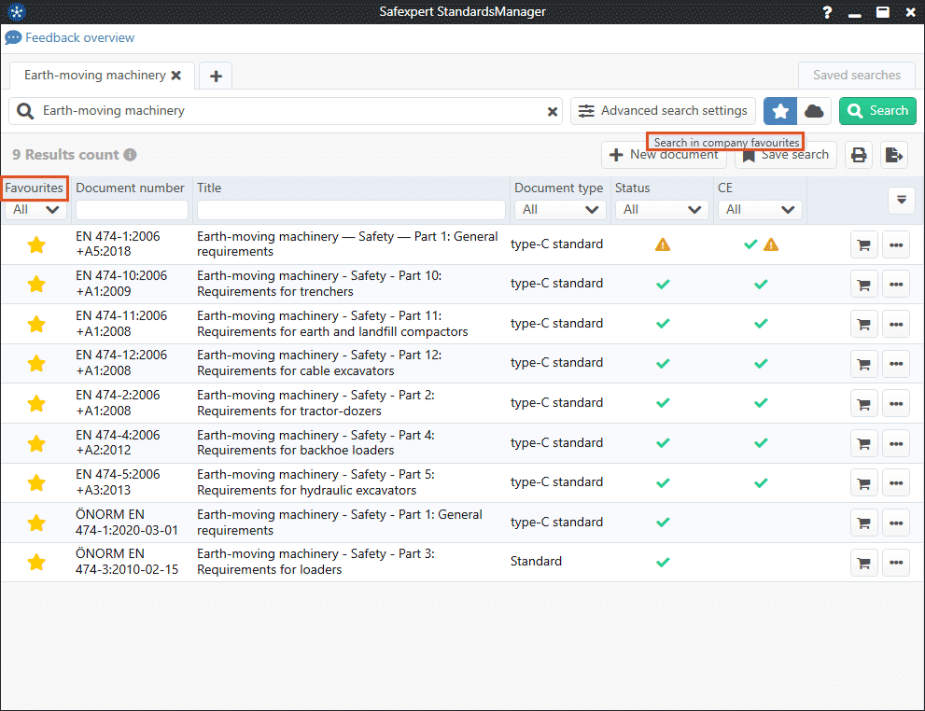Click the results count info icon
Screen dimensions: 925x711
coord(130,155)
